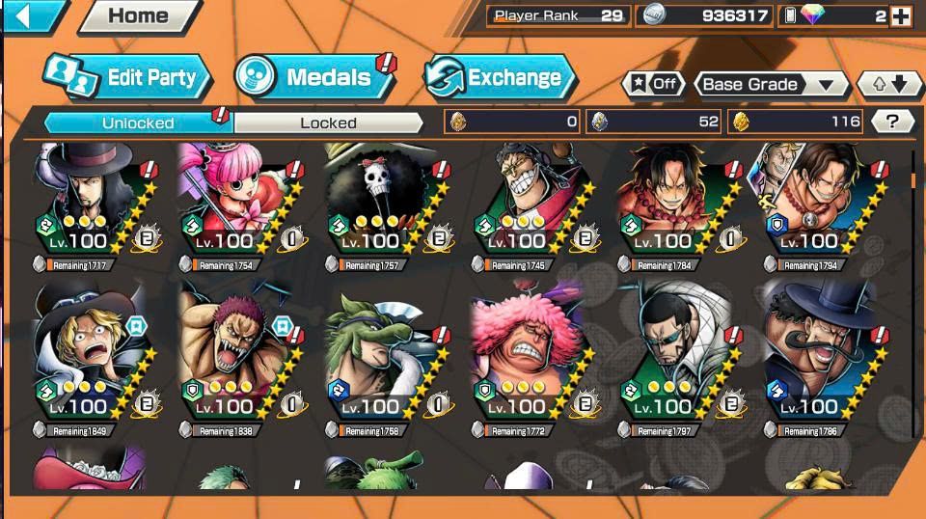Open the Home button

pyautogui.click(x=140, y=16)
